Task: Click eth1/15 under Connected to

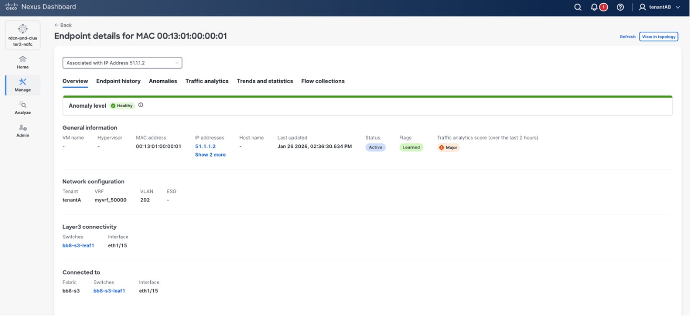Action: 148,291
